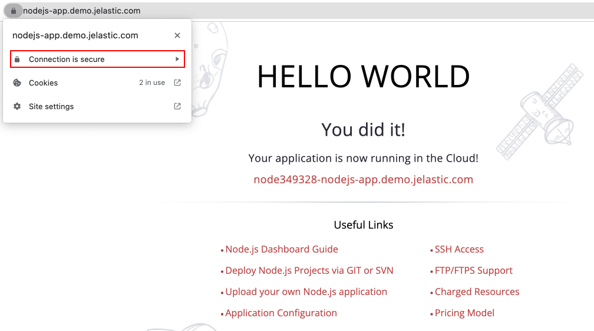Open the Application Configuration link
Screen dimensions: 594x331
281,313
